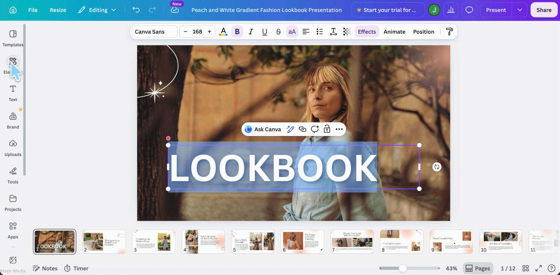Open more options three dots
The height and width of the screenshot is (275, 560).
click(x=339, y=129)
